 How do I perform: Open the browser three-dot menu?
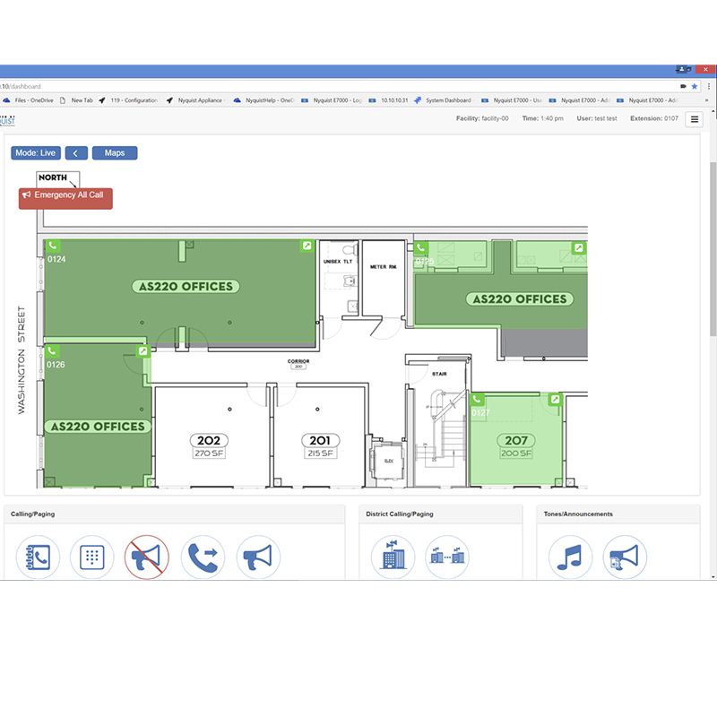709,86
